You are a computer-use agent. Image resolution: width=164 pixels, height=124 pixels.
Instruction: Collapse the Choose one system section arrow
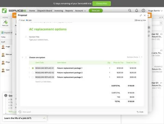coord(23,57)
